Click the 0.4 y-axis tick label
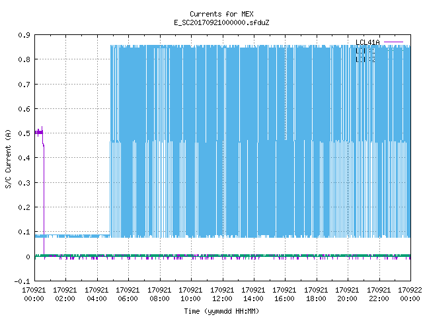The height and width of the screenshot is (317, 423). click(24, 158)
